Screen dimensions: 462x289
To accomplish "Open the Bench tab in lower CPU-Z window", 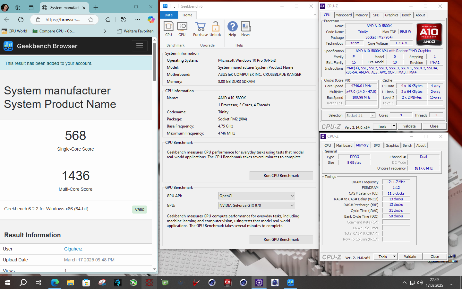I will (407, 145).
